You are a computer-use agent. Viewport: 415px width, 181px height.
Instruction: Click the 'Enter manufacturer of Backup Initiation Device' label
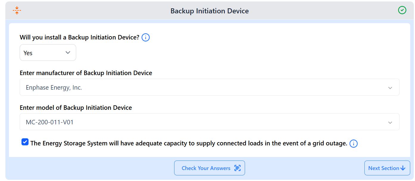click(x=86, y=73)
